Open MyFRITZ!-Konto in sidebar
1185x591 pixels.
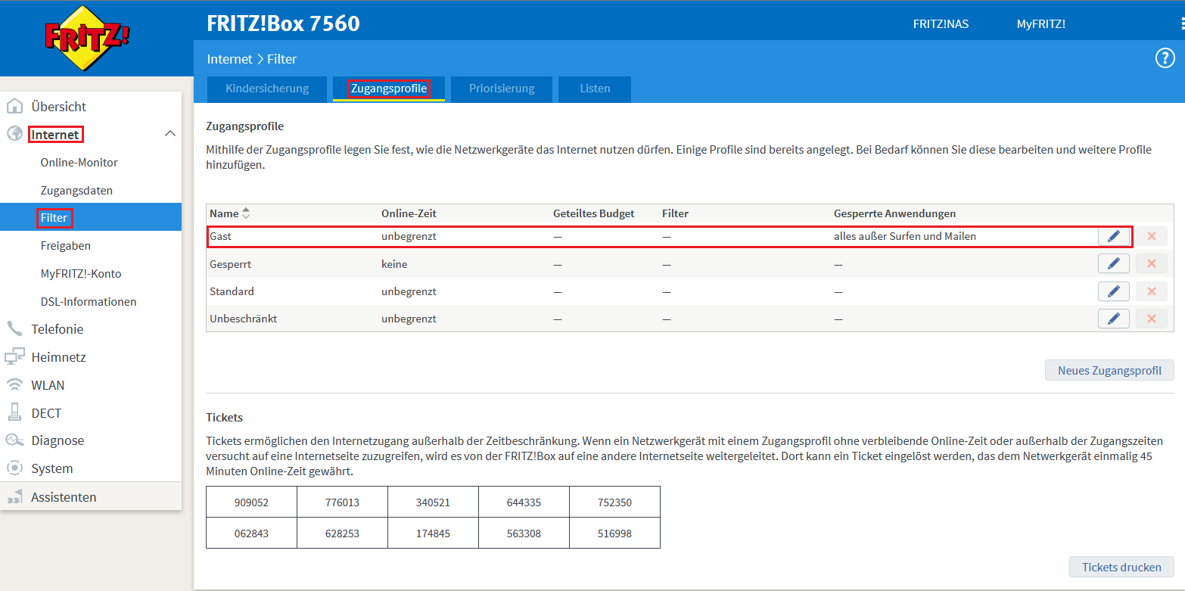coord(81,274)
